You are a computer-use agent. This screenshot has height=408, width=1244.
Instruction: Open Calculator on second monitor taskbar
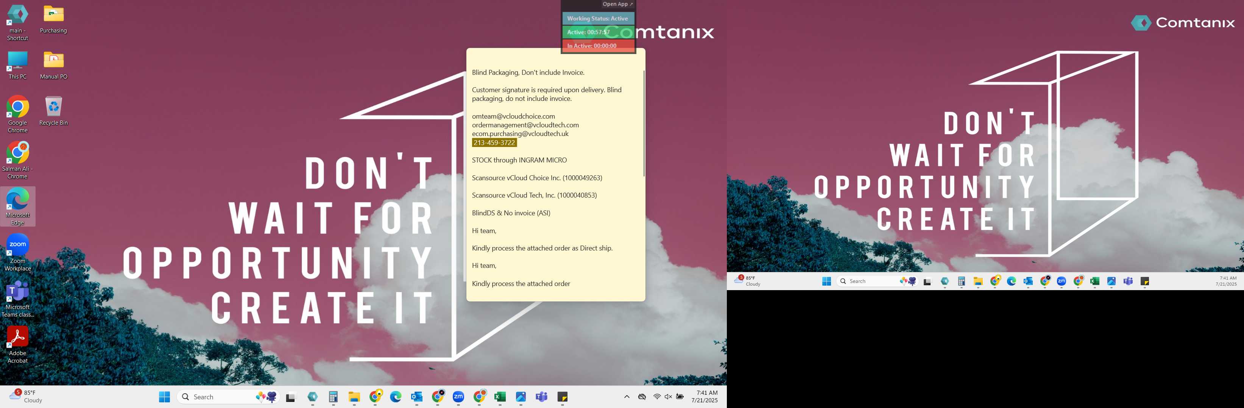click(x=962, y=281)
